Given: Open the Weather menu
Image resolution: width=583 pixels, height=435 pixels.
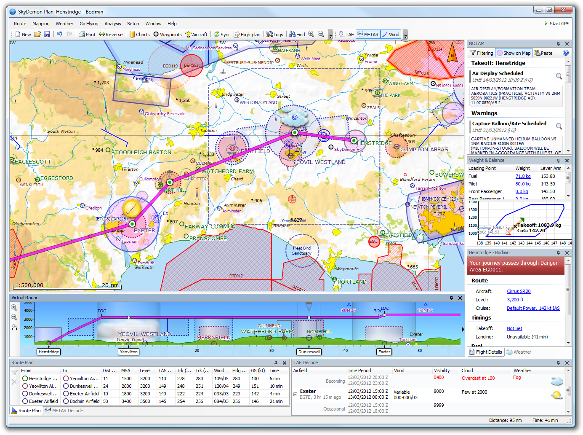Looking at the screenshot, I should [64, 24].
